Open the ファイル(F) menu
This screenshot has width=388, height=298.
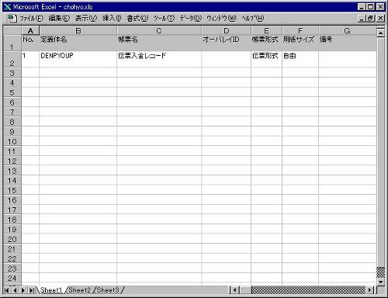pyautogui.click(x=31, y=19)
